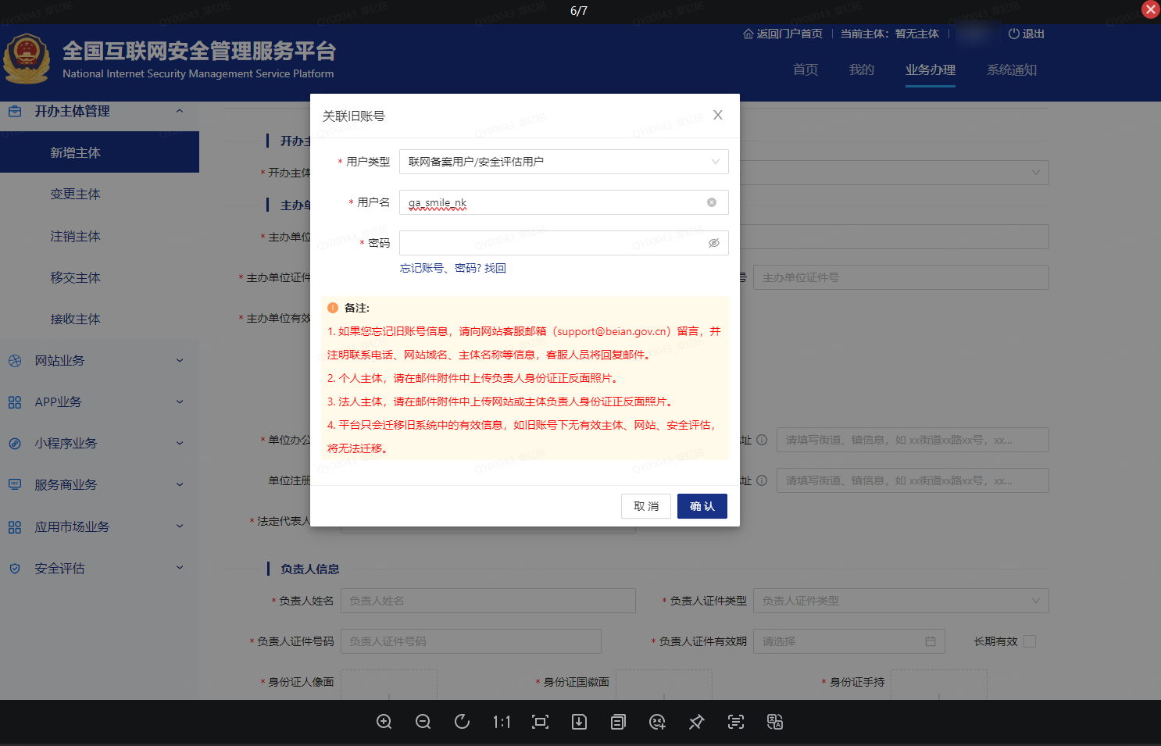This screenshot has height=746, width=1161.
Task: Click the zoom out magnifier icon
Action: pos(423,722)
